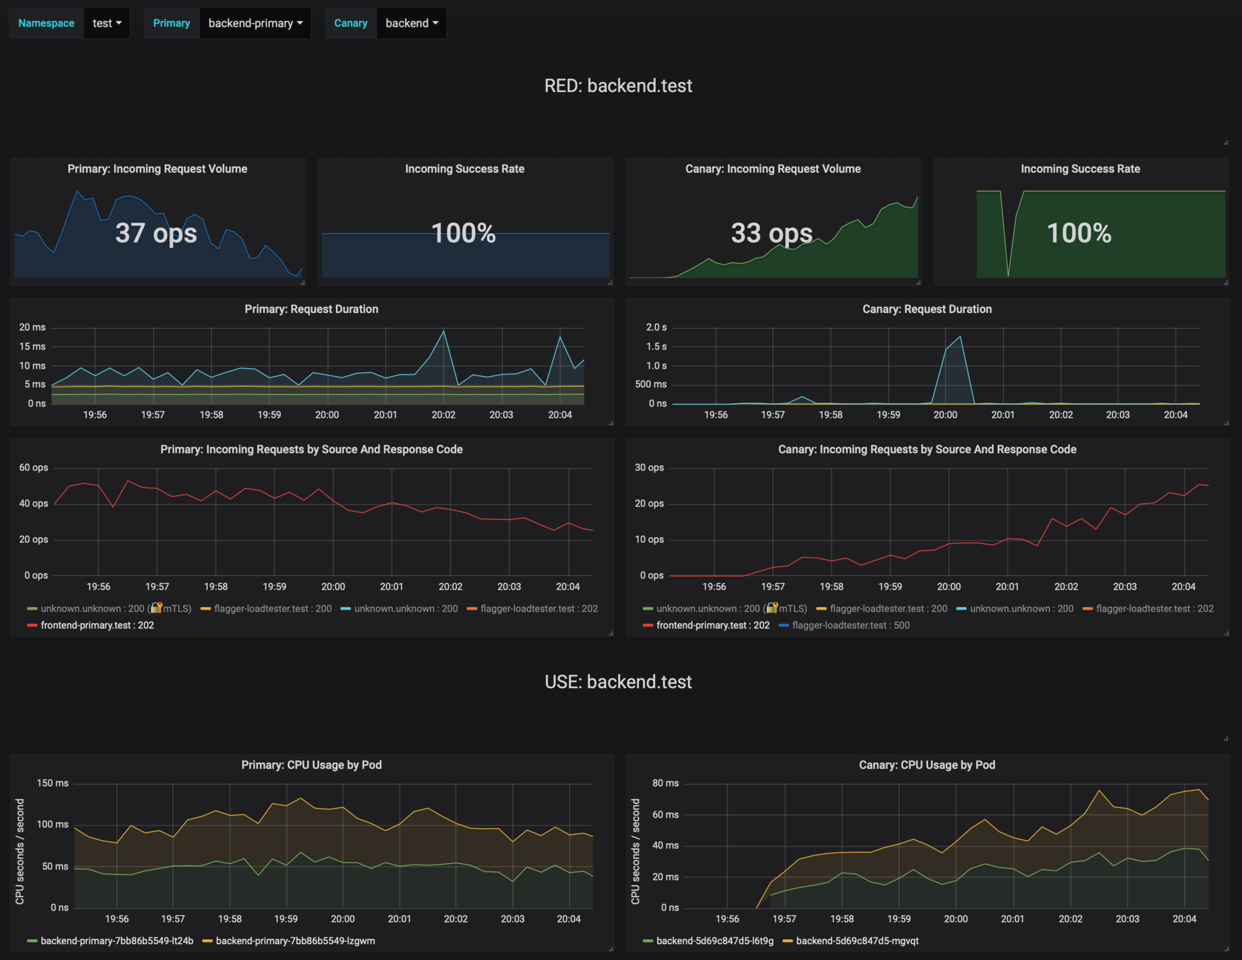Click legend entry backend-5d69c847d5-l6t9g
Screen dimensions: 1242x960
pyautogui.click(x=714, y=941)
